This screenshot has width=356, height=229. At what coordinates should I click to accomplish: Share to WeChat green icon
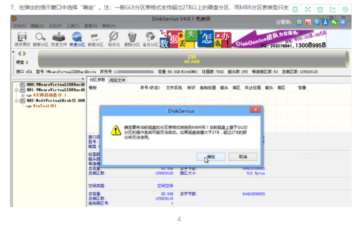tap(334, 22)
